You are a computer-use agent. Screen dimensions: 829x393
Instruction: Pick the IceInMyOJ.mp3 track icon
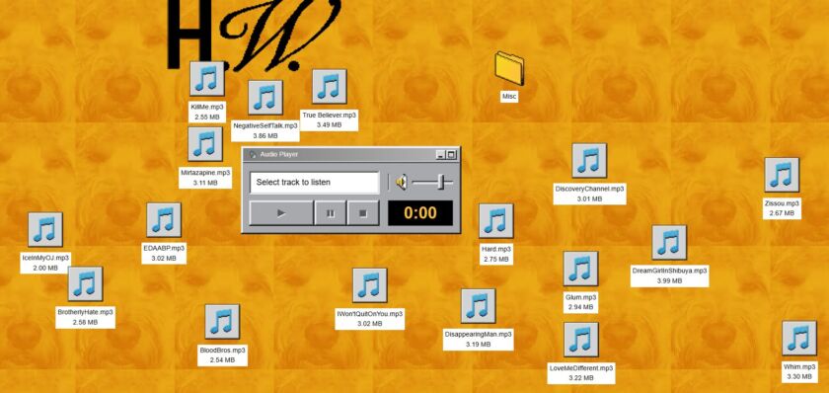[45, 229]
